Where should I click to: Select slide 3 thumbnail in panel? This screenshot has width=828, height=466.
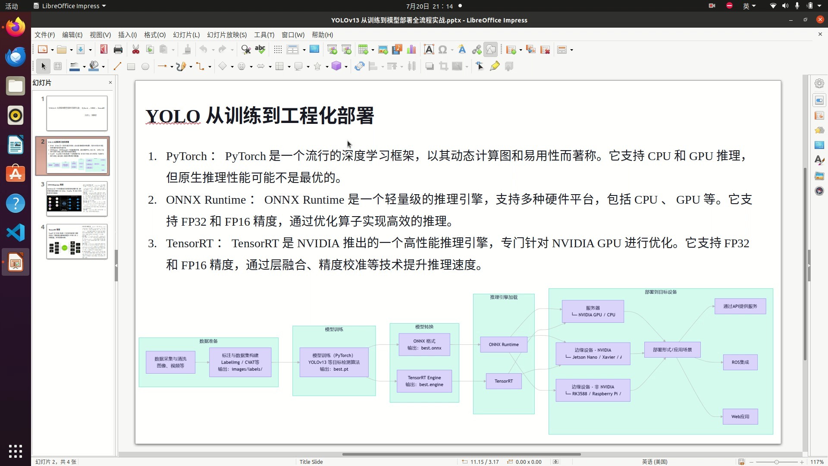77,199
